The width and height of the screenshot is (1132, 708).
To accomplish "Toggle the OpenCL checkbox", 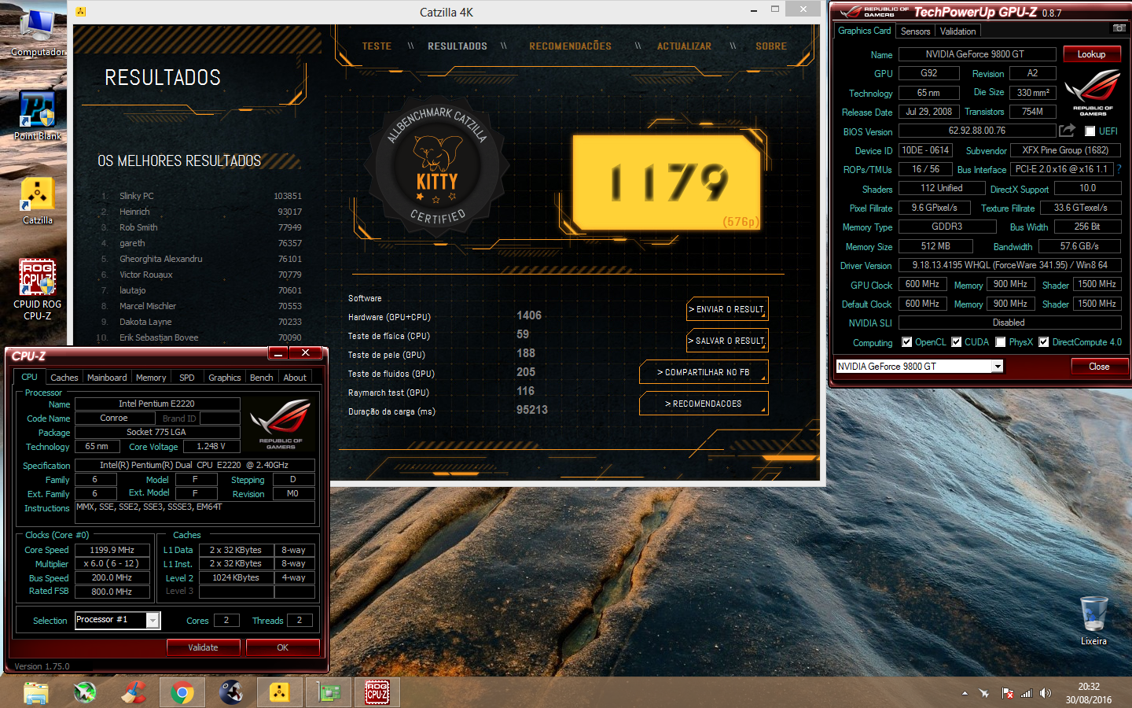I will click(907, 342).
